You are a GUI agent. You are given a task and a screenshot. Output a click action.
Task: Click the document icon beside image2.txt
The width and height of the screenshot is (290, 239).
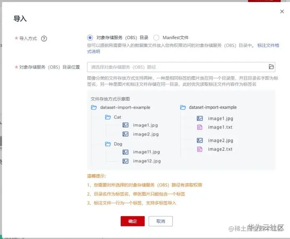point(199,149)
